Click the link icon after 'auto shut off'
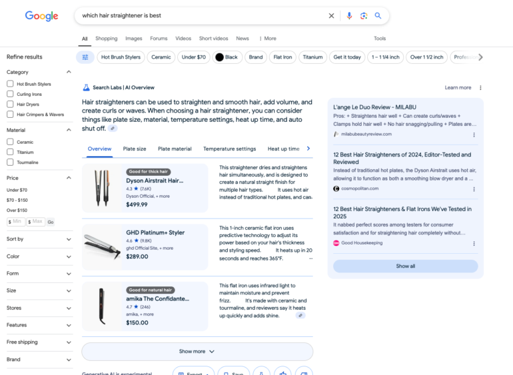Image resolution: width=513 pixels, height=375 pixels. 113,129
